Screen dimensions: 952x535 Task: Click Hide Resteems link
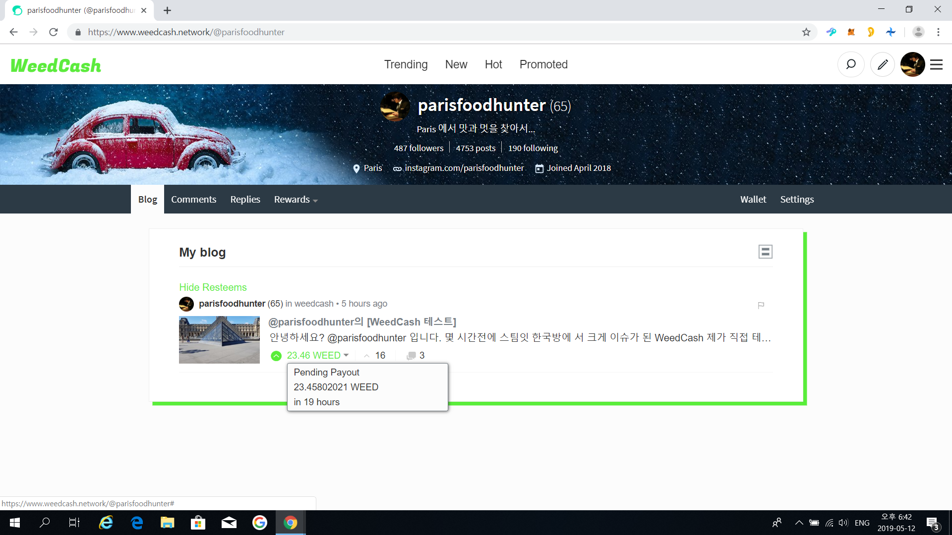(x=213, y=287)
